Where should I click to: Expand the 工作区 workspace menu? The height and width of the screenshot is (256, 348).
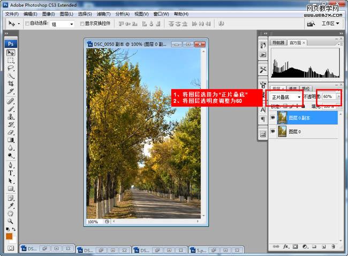tap(330, 24)
